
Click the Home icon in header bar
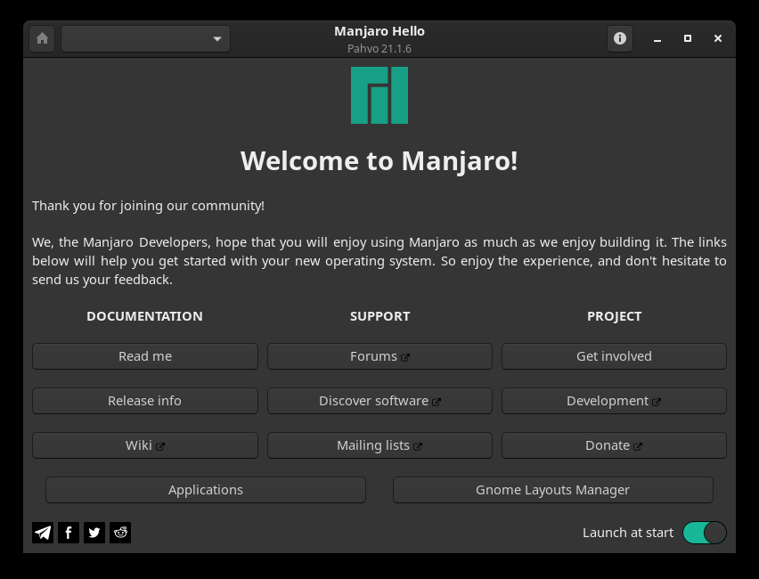(42, 38)
